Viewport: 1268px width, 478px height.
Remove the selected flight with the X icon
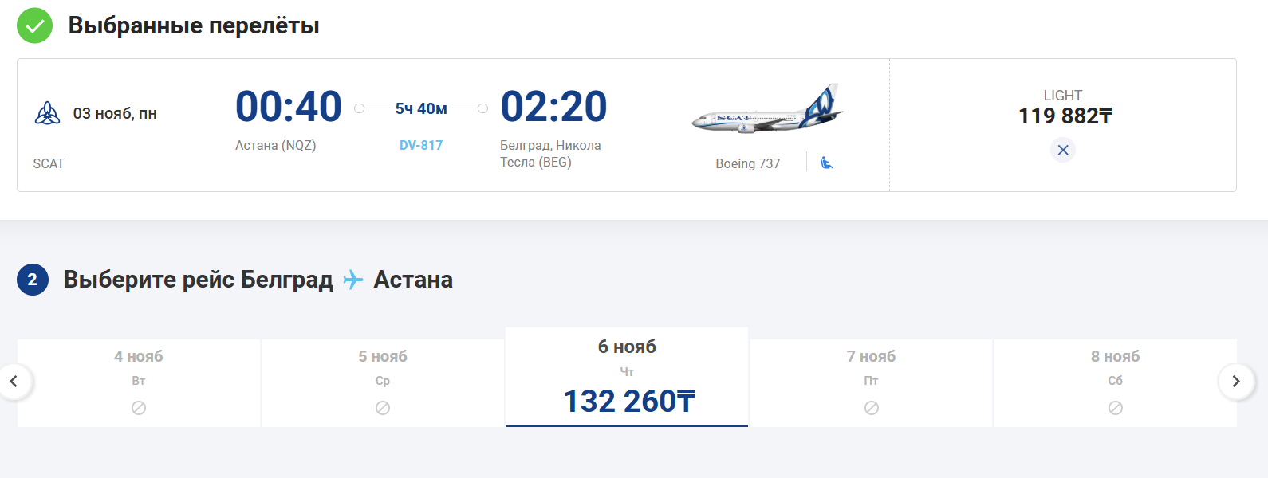click(1062, 150)
